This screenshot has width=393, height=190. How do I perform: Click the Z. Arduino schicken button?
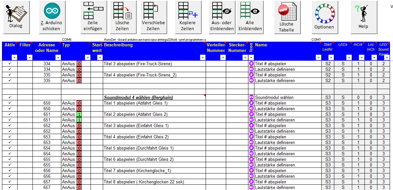point(51,17)
